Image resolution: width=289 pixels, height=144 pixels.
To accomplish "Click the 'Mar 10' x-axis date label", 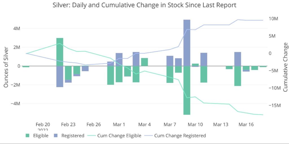I will pyautogui.click(x=195, y=124).
